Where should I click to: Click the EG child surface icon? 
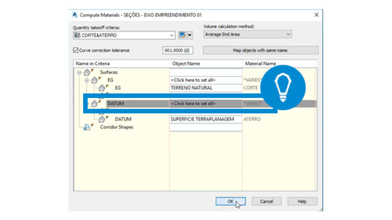click(x=102, y=88)
